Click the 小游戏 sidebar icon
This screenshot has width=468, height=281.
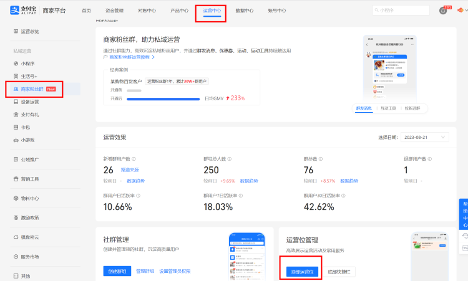click(x=16, y=140)
